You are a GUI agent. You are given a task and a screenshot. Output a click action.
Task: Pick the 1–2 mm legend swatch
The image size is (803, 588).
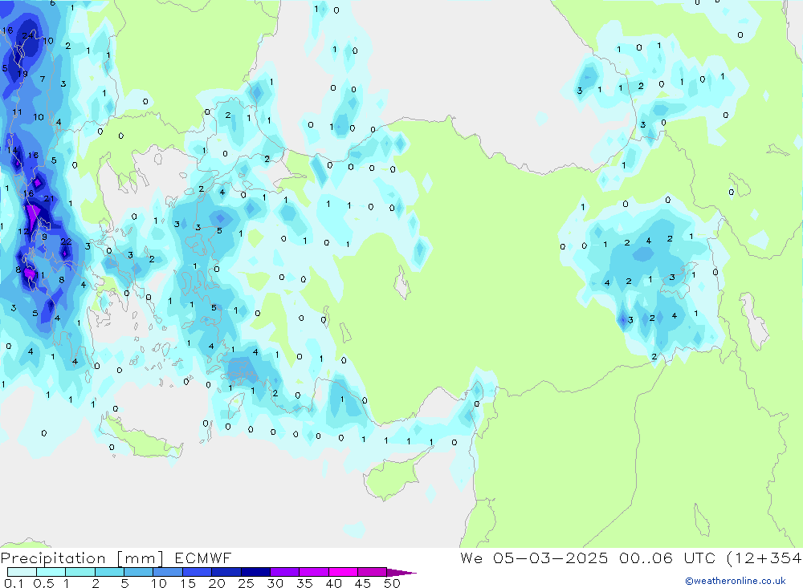point(79,572)
